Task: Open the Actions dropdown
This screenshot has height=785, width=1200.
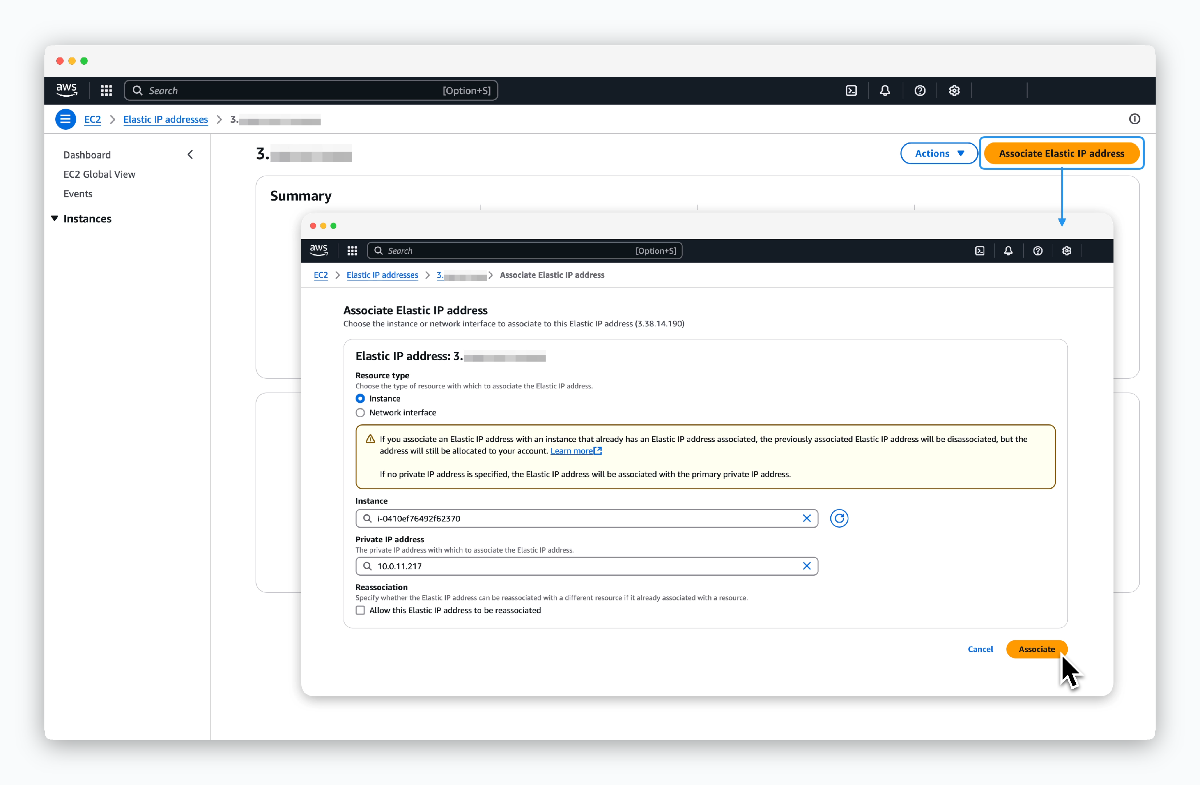Action: point(939,153)
